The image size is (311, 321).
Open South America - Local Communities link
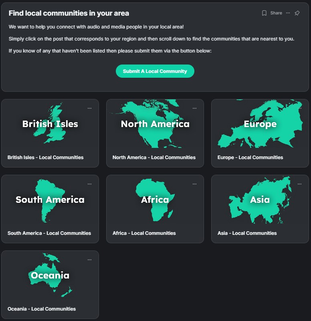pos(49,233)
